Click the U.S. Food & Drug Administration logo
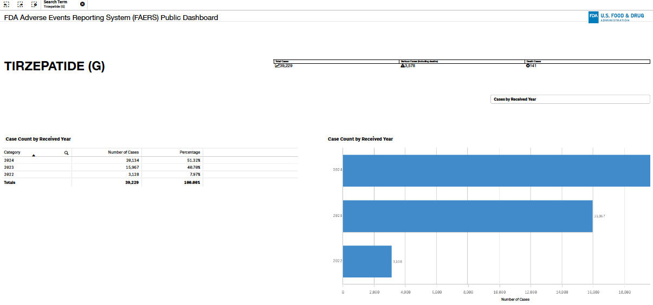 click(x=616, y=17)
